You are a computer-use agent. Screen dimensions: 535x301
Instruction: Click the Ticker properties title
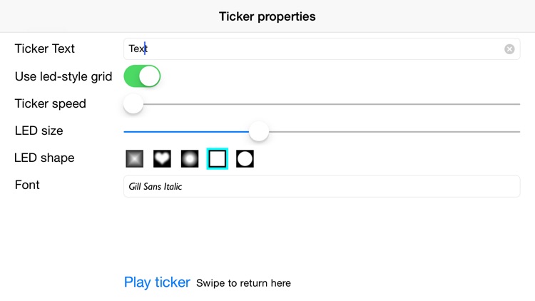coord(267,16)
